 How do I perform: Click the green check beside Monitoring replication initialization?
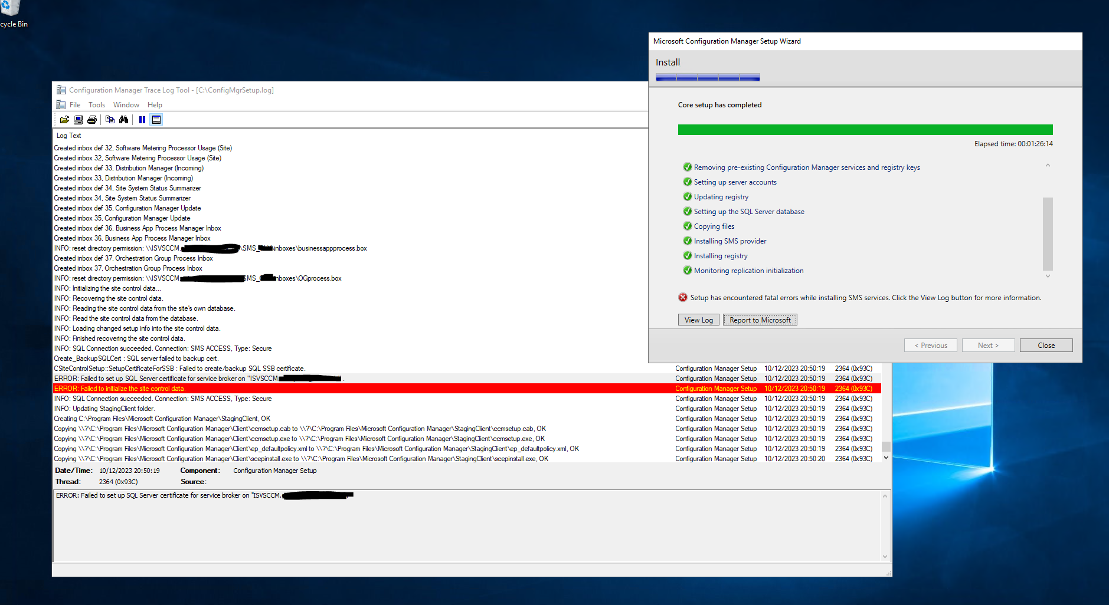coord(688,271)
